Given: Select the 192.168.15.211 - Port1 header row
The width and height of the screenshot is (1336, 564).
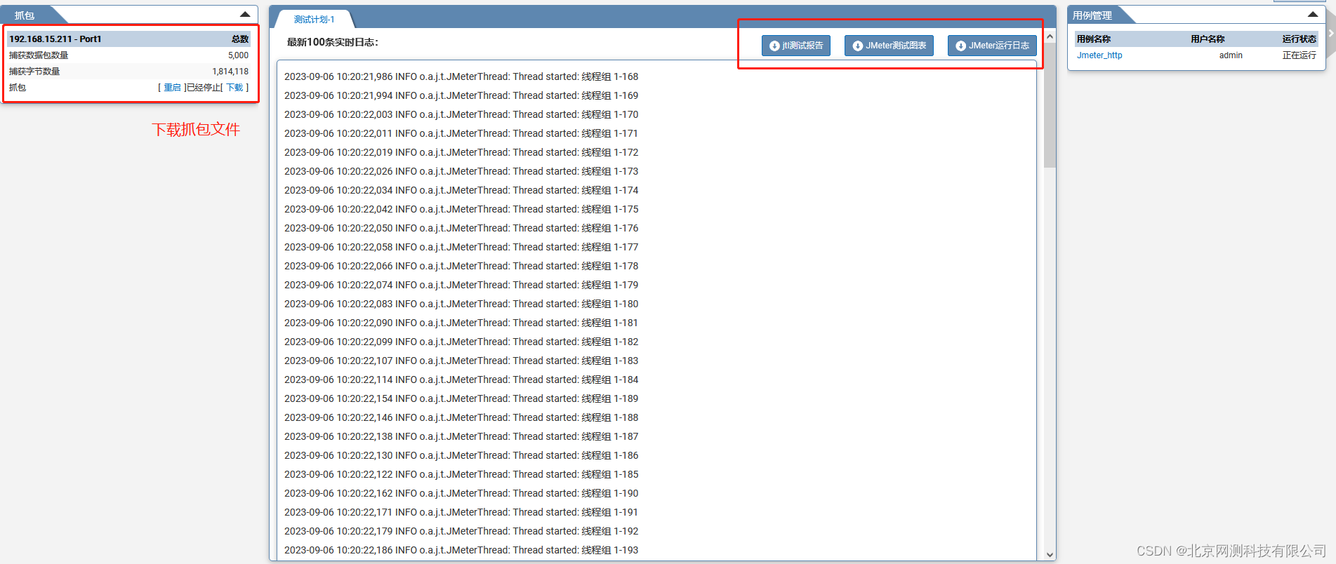Looking at the screenshot, I should tap(128, 39).
